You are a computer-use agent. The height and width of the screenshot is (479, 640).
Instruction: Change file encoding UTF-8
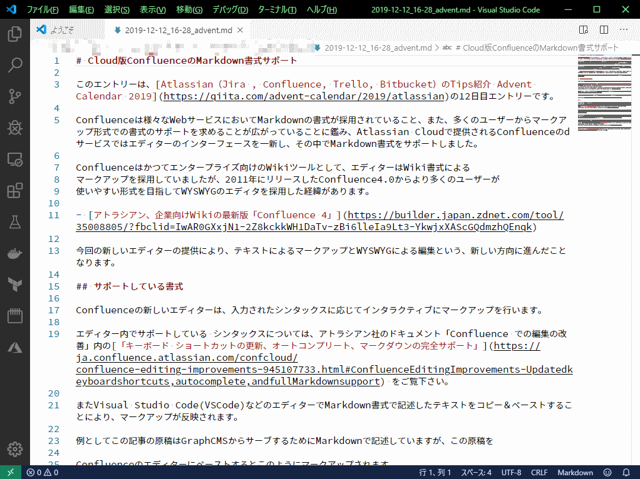click(x=511, y=472)
